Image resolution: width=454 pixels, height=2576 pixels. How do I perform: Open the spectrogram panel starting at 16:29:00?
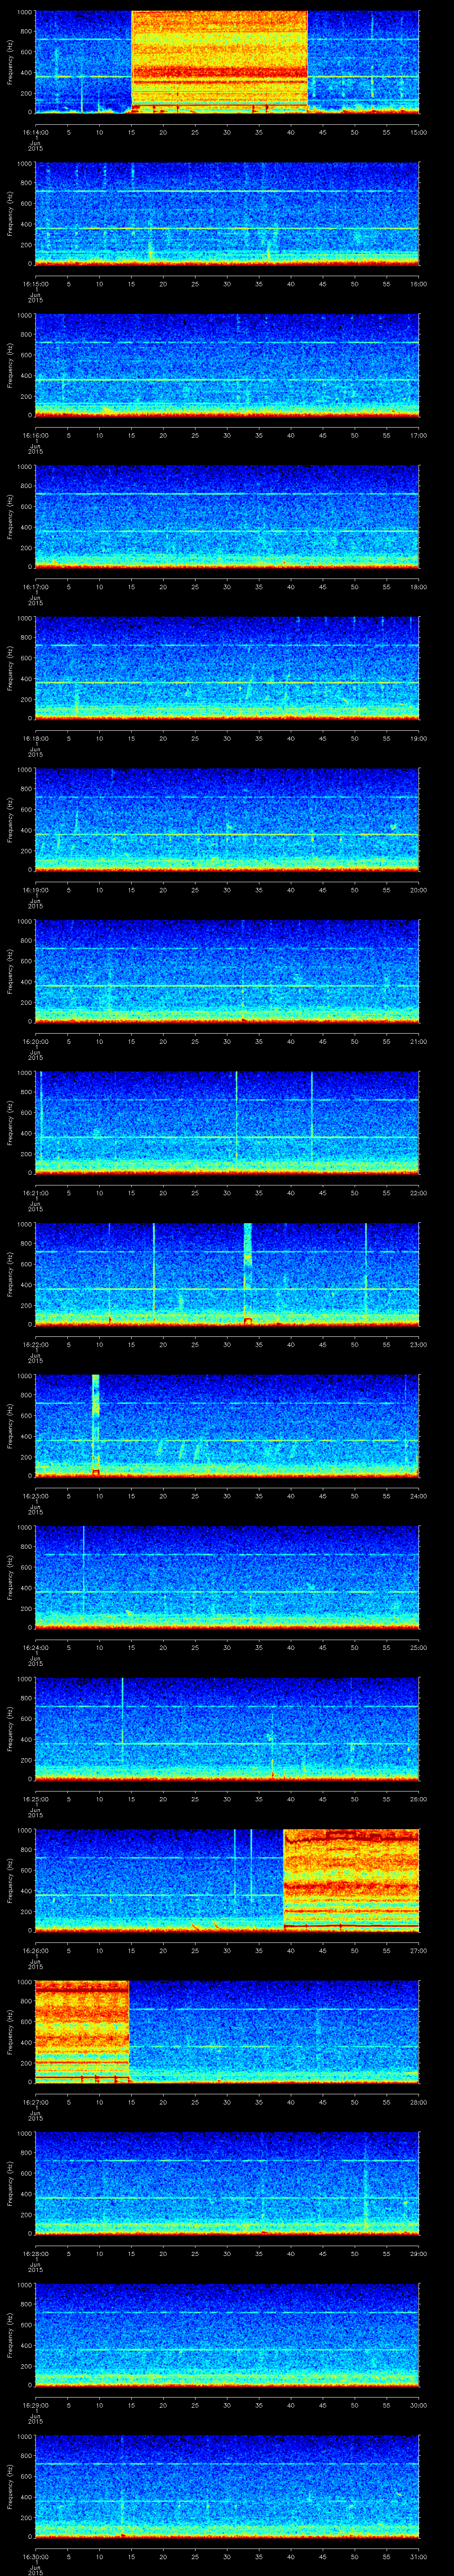click(x=227, y=2334)
